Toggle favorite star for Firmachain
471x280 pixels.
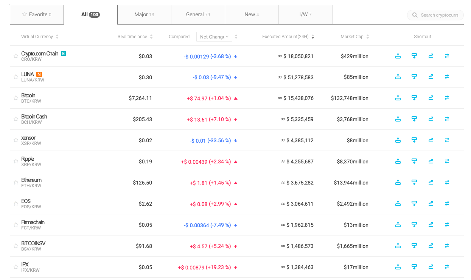[16, 225]
